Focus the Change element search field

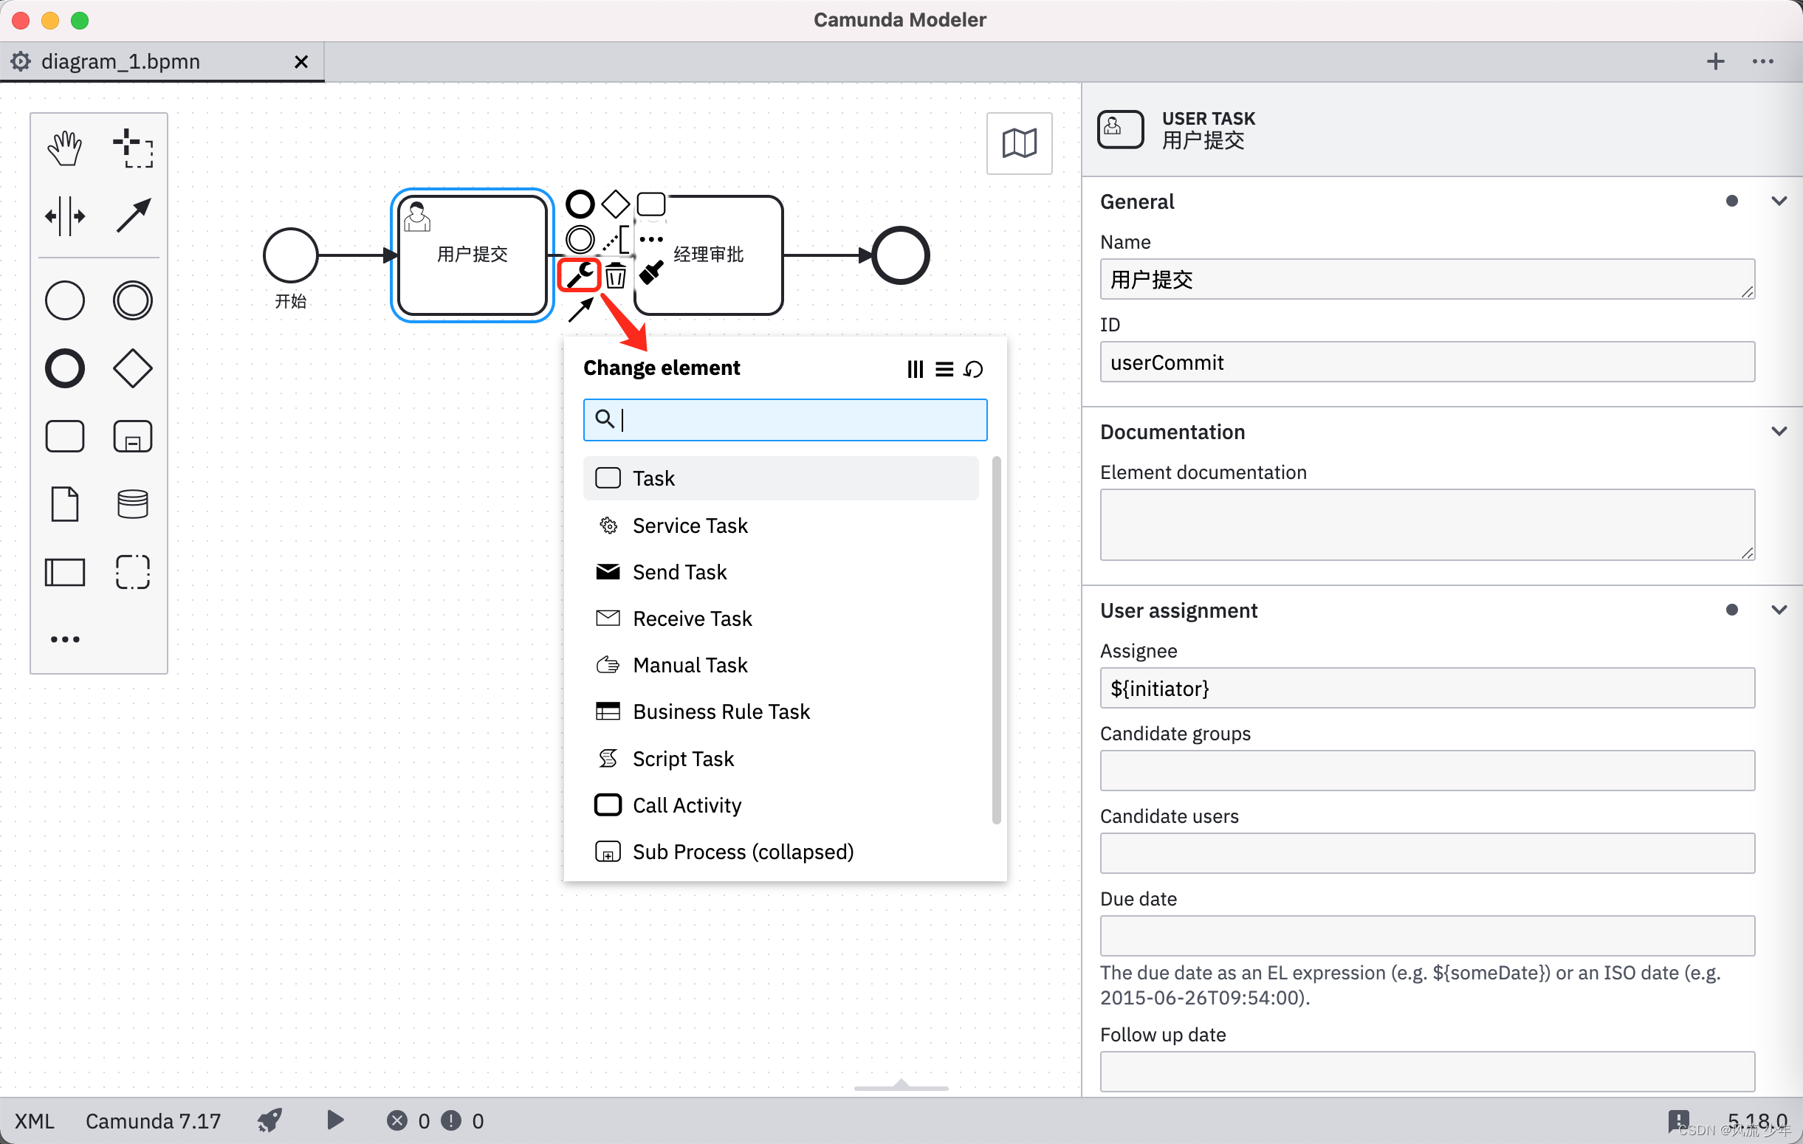(785, 419)
